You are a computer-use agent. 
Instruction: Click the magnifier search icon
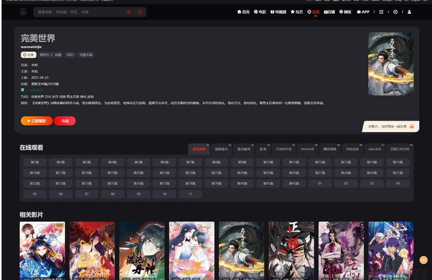pos(140,12)
